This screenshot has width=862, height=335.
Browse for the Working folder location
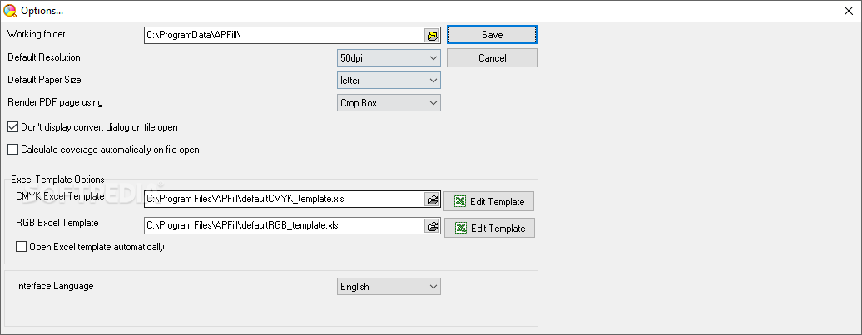pyautogui.click(x=433, y=36)
